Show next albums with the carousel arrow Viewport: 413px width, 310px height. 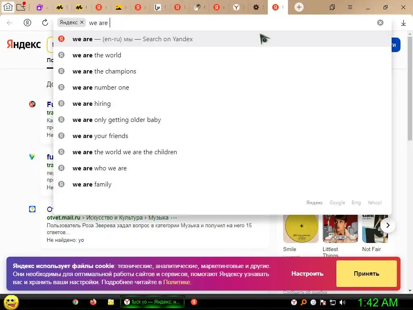(x=388, y=225)
